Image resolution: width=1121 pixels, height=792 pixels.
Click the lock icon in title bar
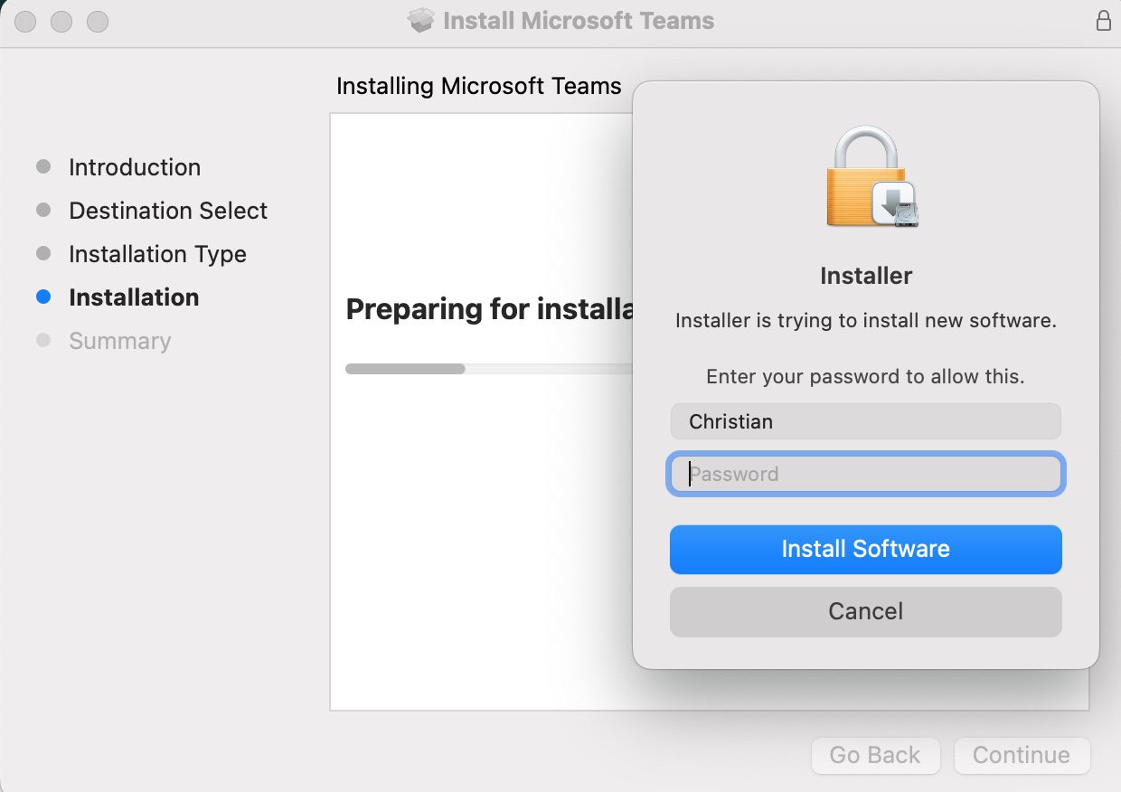coord(1103,21)
